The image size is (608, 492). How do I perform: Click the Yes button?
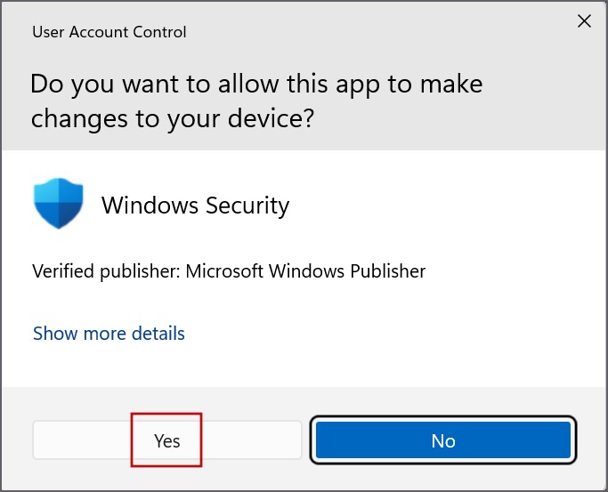click(x=166, y=440)
